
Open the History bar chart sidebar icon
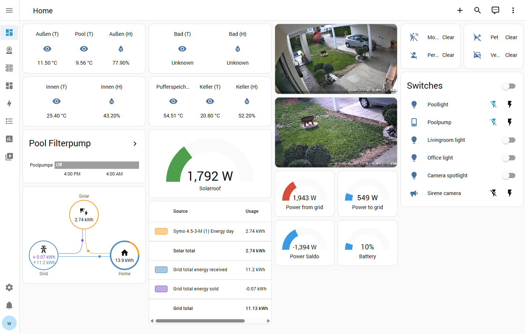click(9, 139)
